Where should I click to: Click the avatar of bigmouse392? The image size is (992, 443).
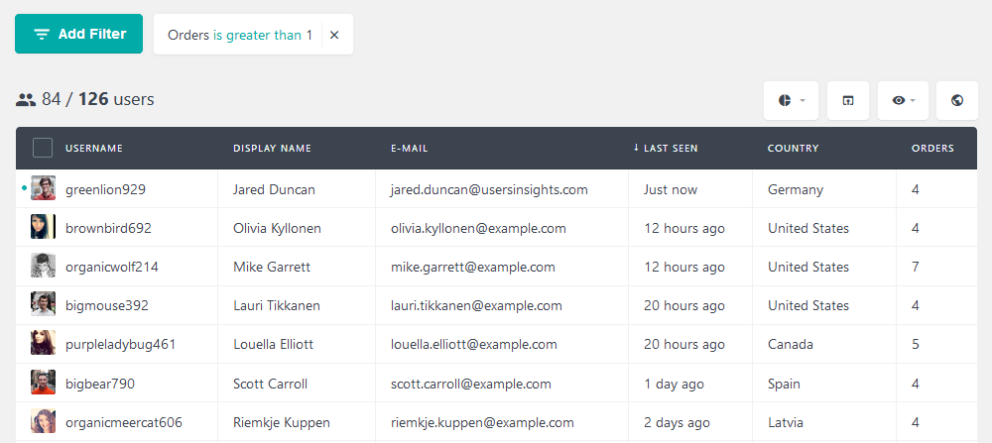[43, 304]
